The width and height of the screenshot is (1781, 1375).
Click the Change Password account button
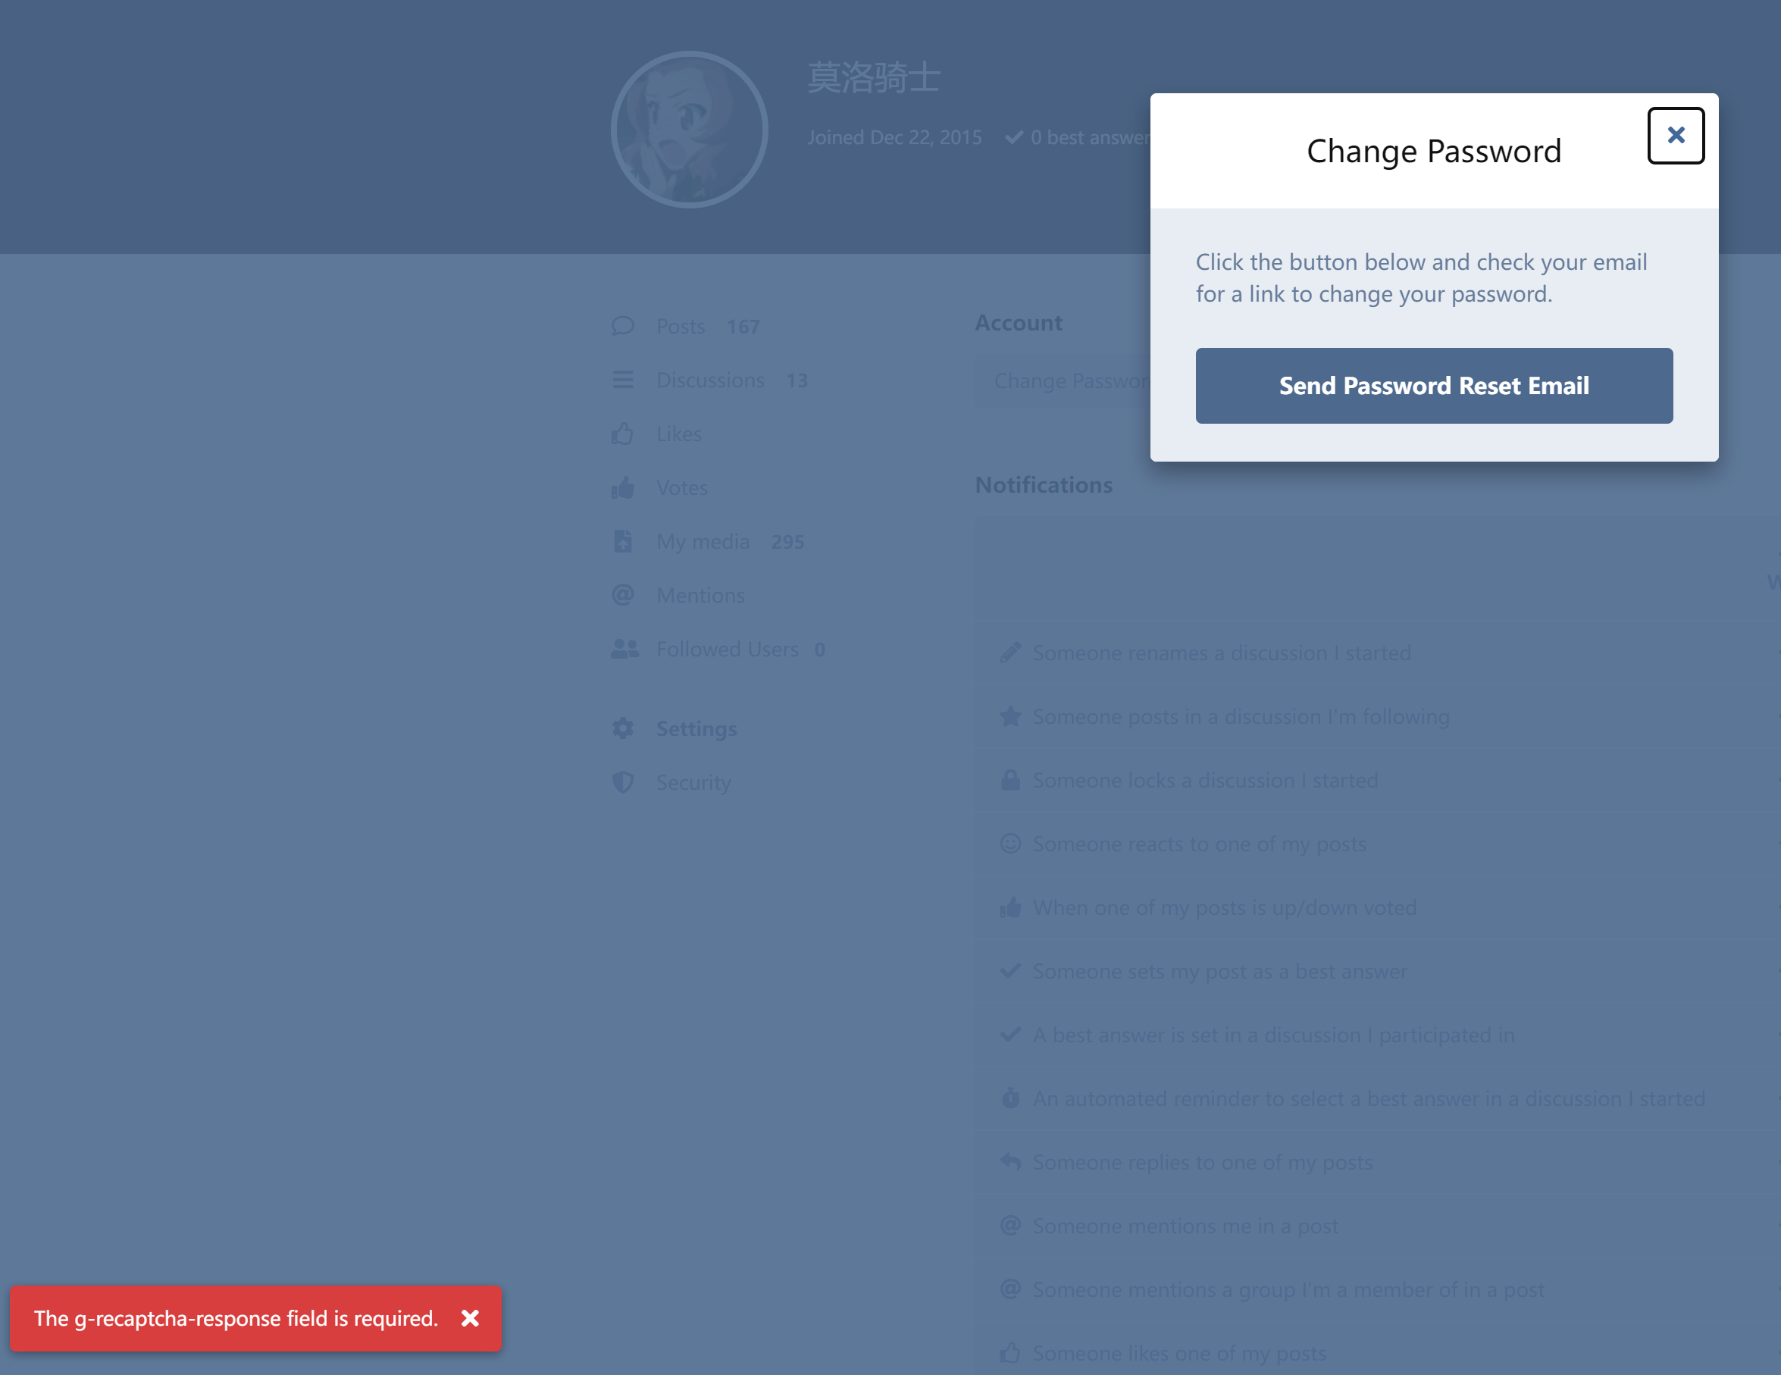pos(1063,381)
